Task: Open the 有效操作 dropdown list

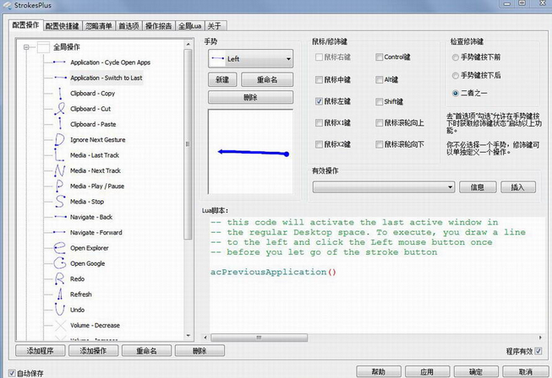Action: click(x=384, y=187)
